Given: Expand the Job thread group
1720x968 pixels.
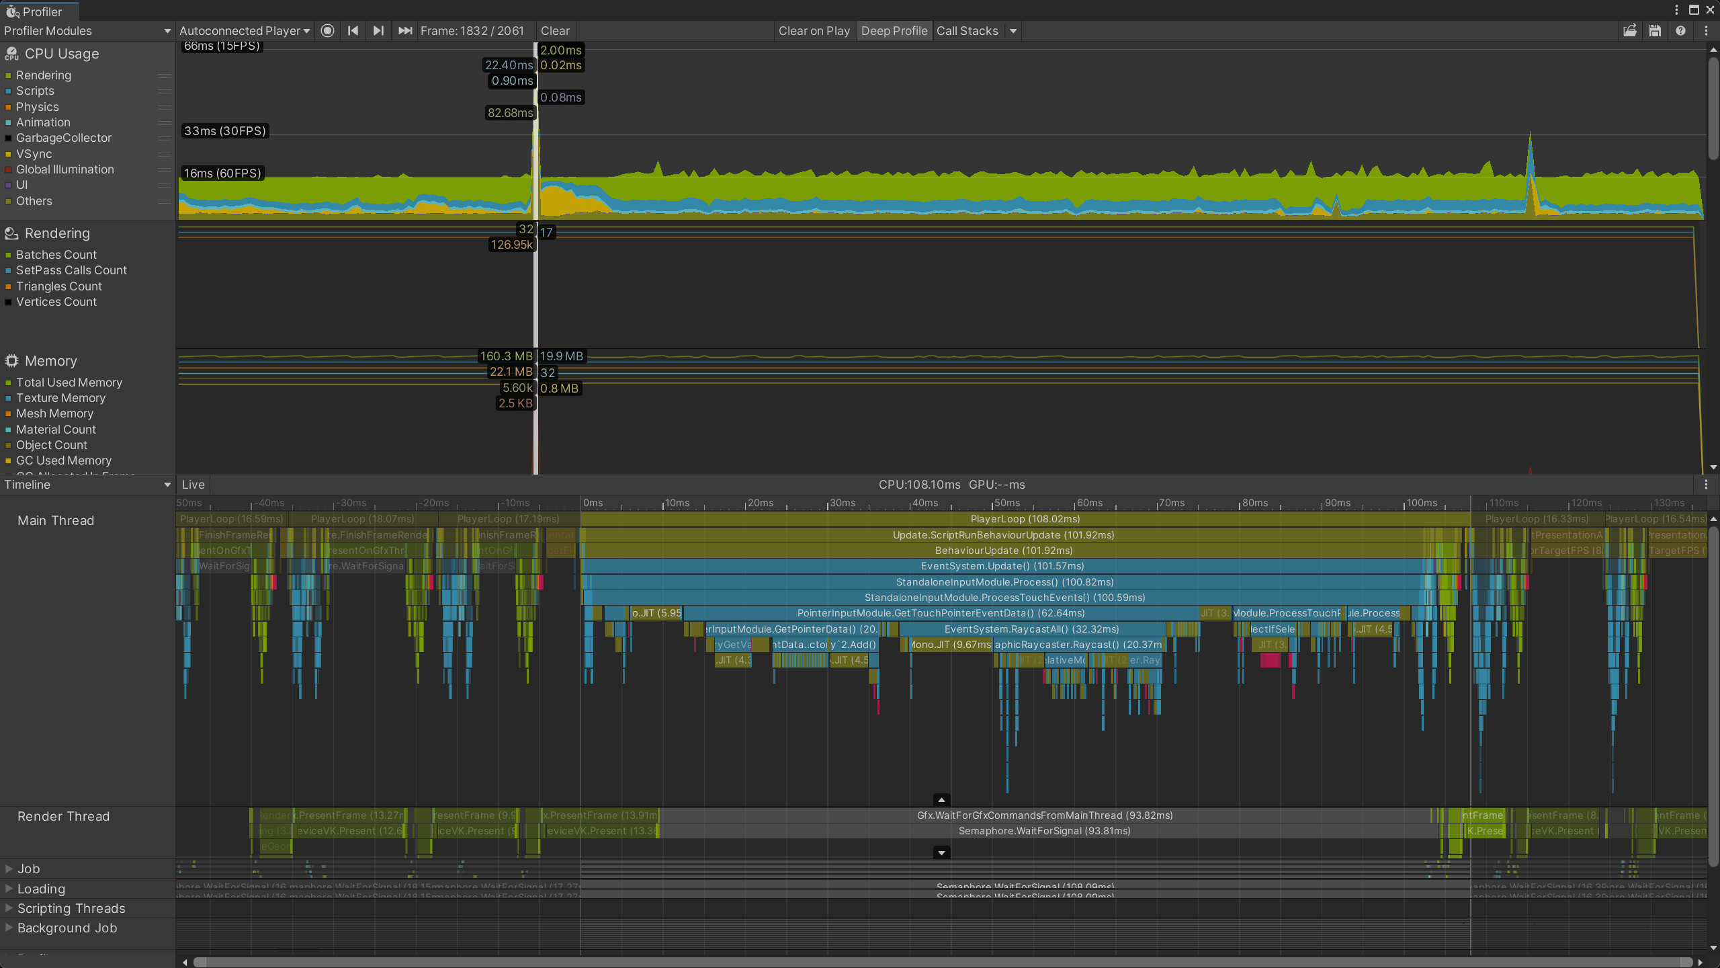Looking at the screenshot, I should click(9, 869).
